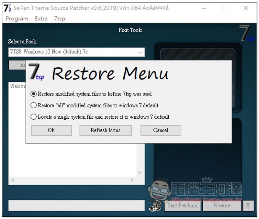The image size is (259, 219).
Task: Click the gears icon beside Start Patching
Action: 155,206
